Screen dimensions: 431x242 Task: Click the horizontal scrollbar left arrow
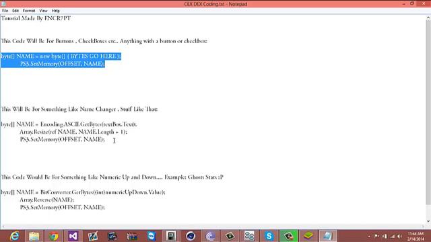[3, 227]
